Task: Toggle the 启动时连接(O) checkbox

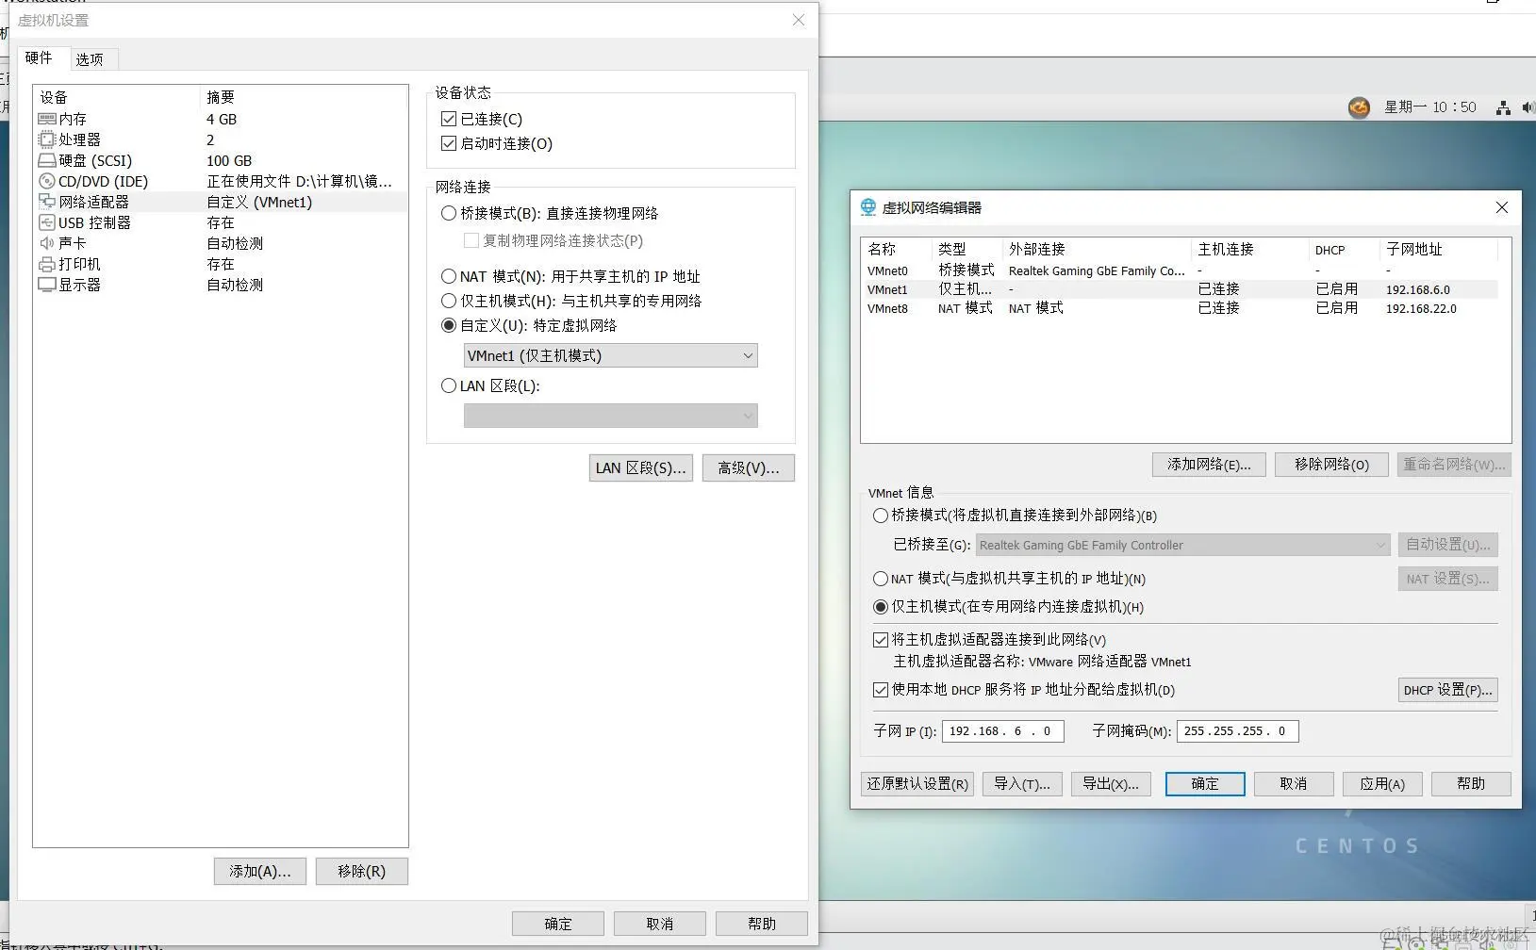Action: [449, 143]
